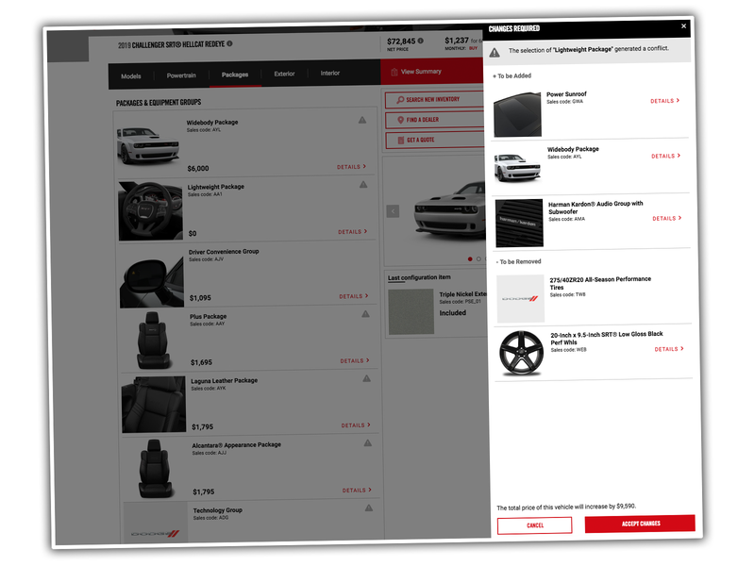Click the "Changes Required" panel title
Image resolution: width=755 pixels, height=566 pixels.
[513, 29]
